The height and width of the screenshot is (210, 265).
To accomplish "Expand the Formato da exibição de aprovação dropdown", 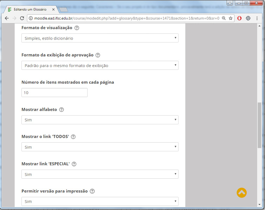I will (x=100, y=65).
